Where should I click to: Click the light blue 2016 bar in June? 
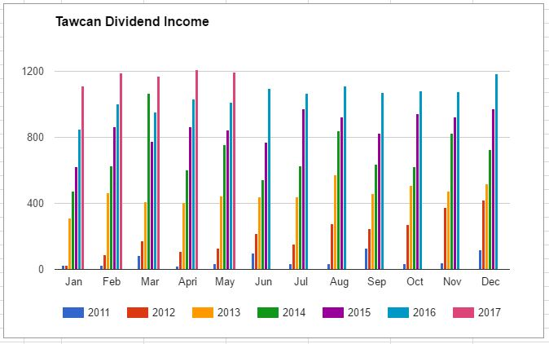269,179
